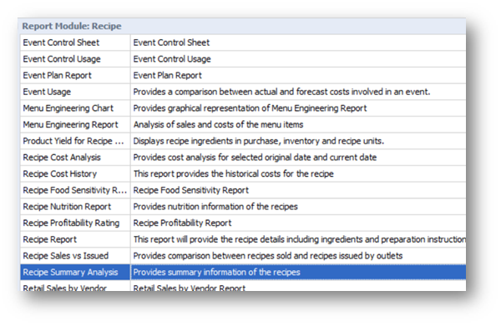Select the Product Yield for Recipe row
The width and height of the screenshot is (501, 326).
click(243, 141)
